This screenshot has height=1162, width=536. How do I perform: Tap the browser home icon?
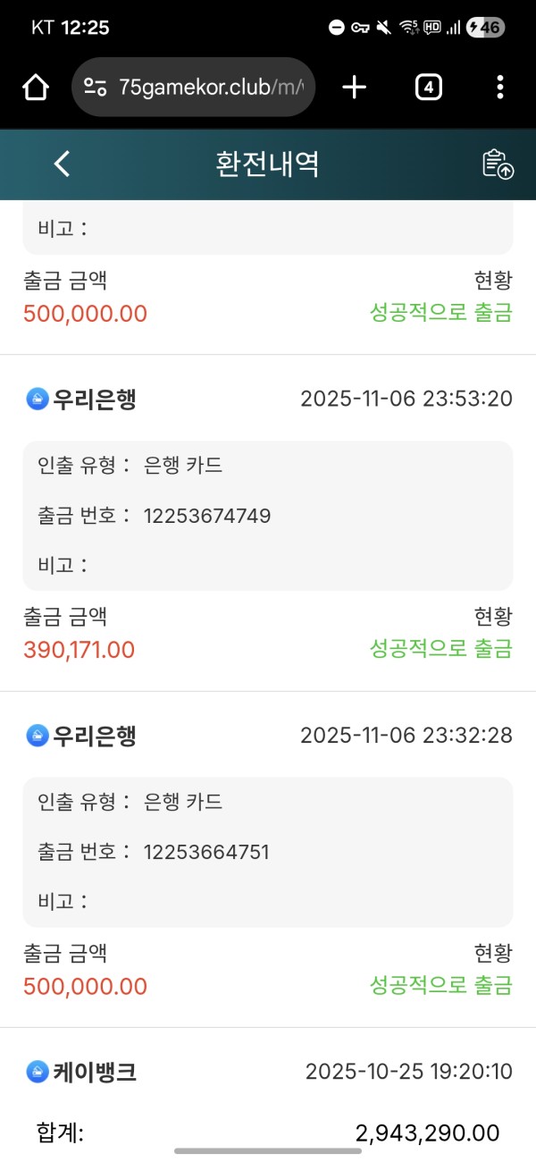(x=35, y=87)
